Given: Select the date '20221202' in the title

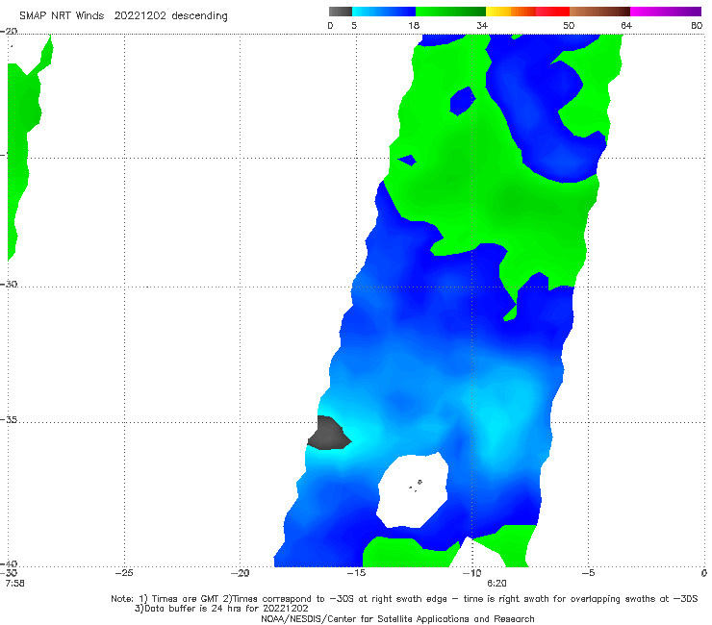Looking at the screenshot, I should (x=140, y=15).
